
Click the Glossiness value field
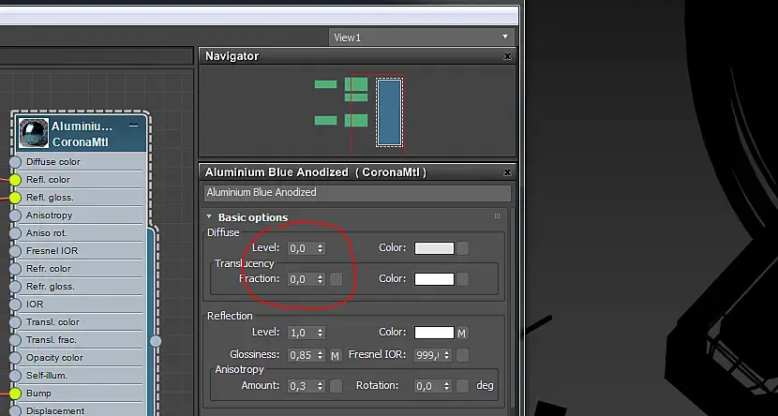(x=301, y=355)
